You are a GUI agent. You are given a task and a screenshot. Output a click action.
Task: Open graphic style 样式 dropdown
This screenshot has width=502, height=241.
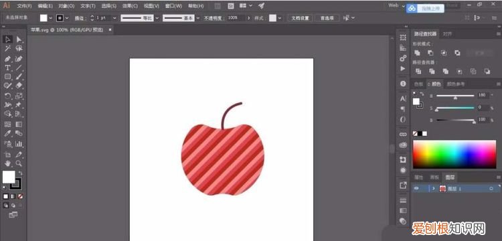pos(280,18)
